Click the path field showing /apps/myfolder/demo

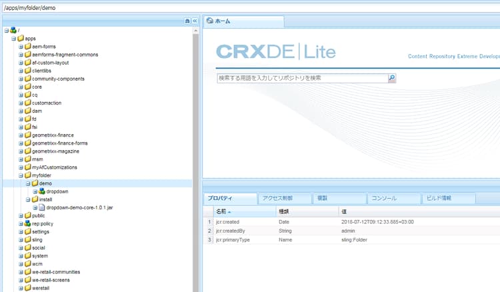pos(251,7)
